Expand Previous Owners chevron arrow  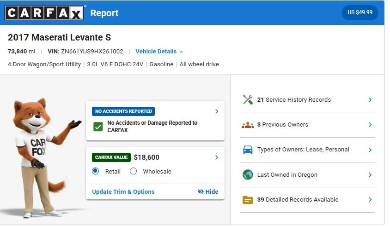click(x=370, y=125)
